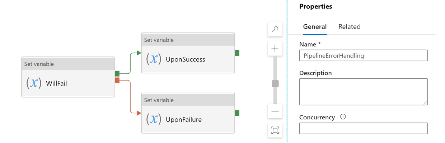Click UponSuccess activity's green output connector
Image resolution: width=445 pixels, height=143 pixels.
(237, 53)
